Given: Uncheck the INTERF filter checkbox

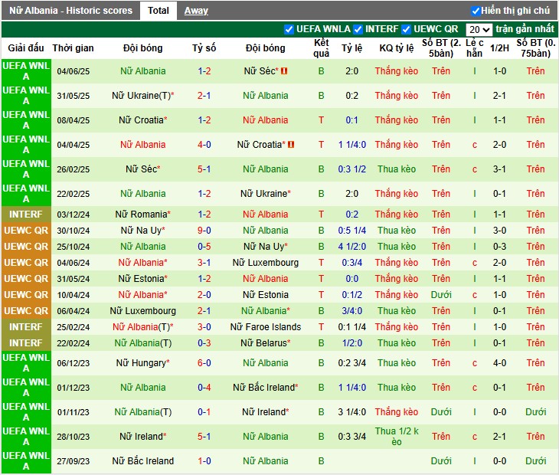Looking at the screenshot, I should coord(358,29).
